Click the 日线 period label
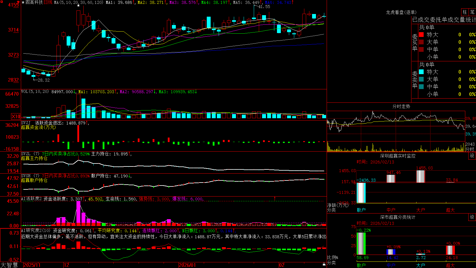The height and width of the screenshot is (268, 476). pos(48,2)
